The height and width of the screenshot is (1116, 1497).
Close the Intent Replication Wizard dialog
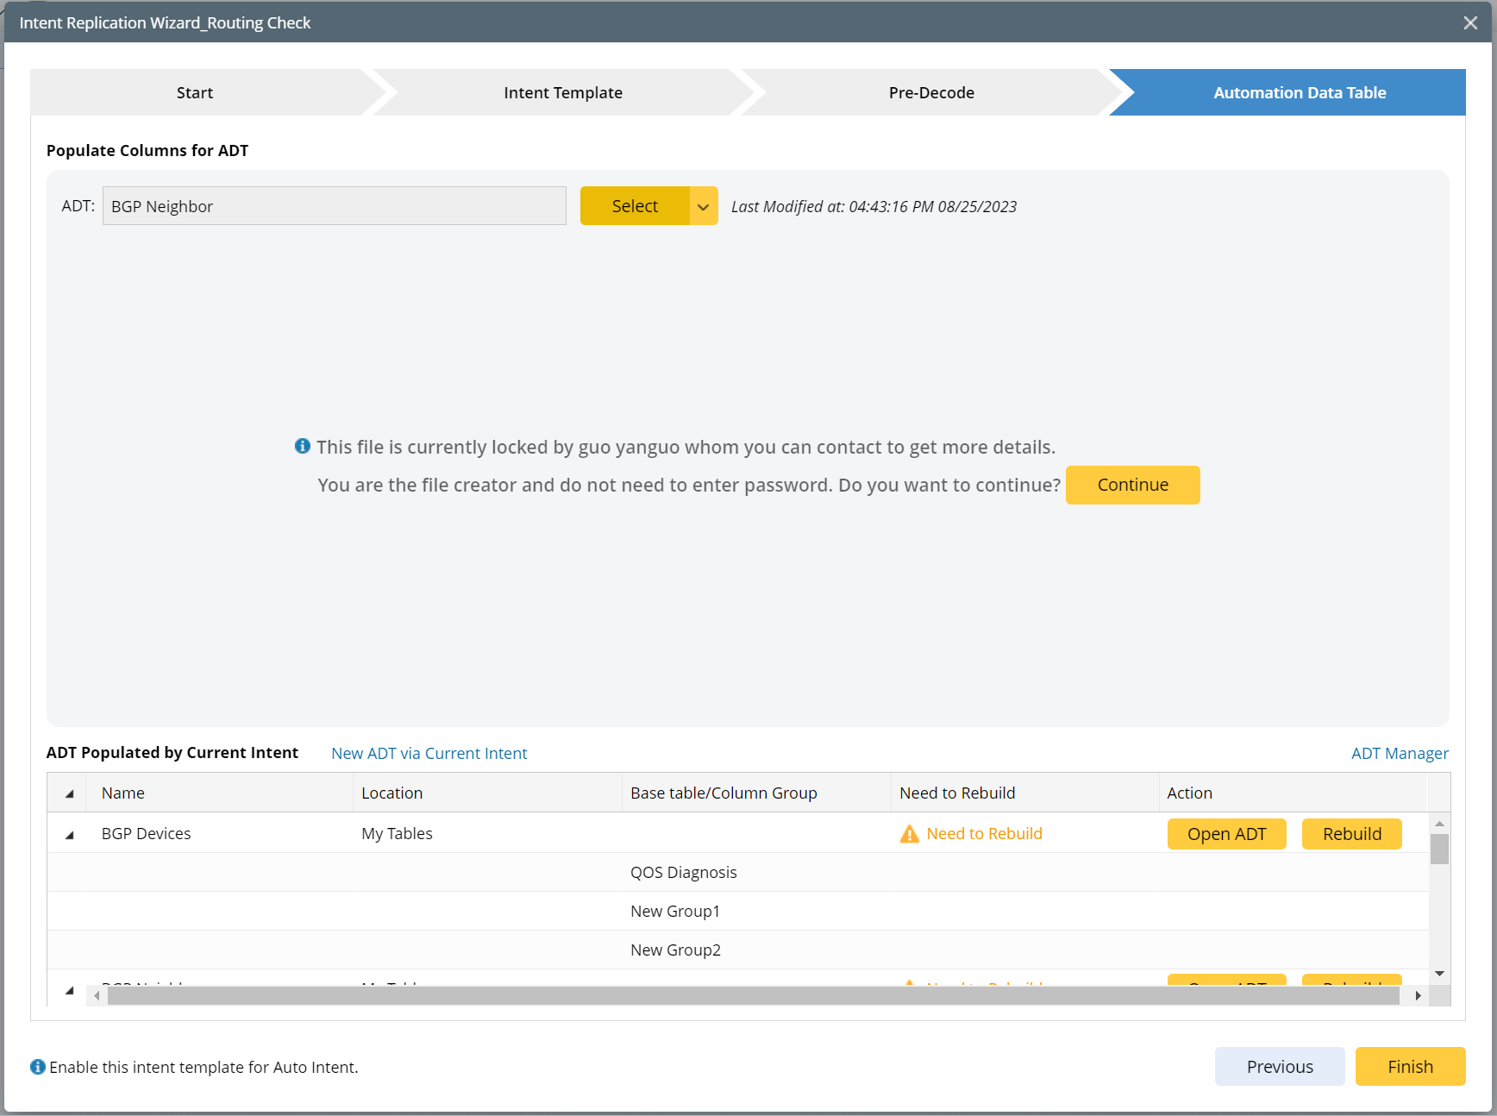1470,22
